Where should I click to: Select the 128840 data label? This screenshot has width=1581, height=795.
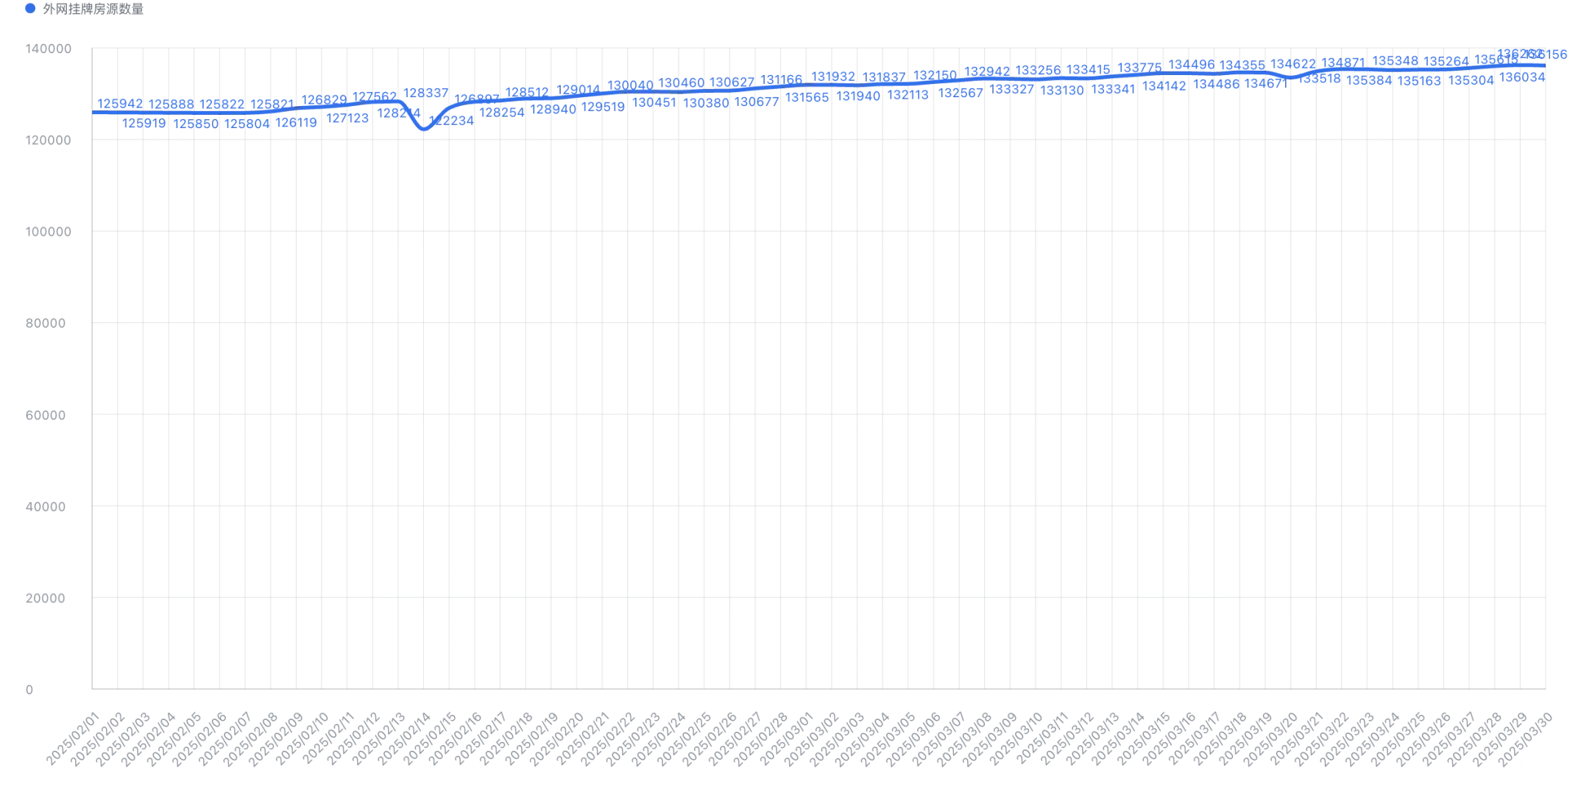pyautogui.click(x=553, y=110)
